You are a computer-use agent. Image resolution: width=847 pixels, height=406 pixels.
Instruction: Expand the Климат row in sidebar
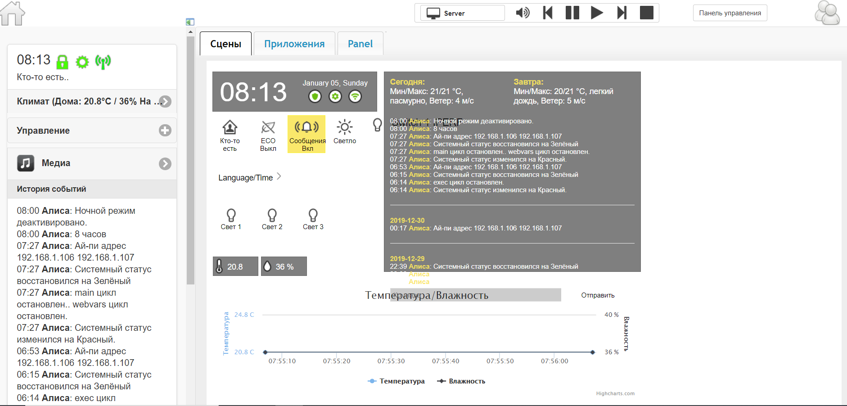tap(166, 101)
